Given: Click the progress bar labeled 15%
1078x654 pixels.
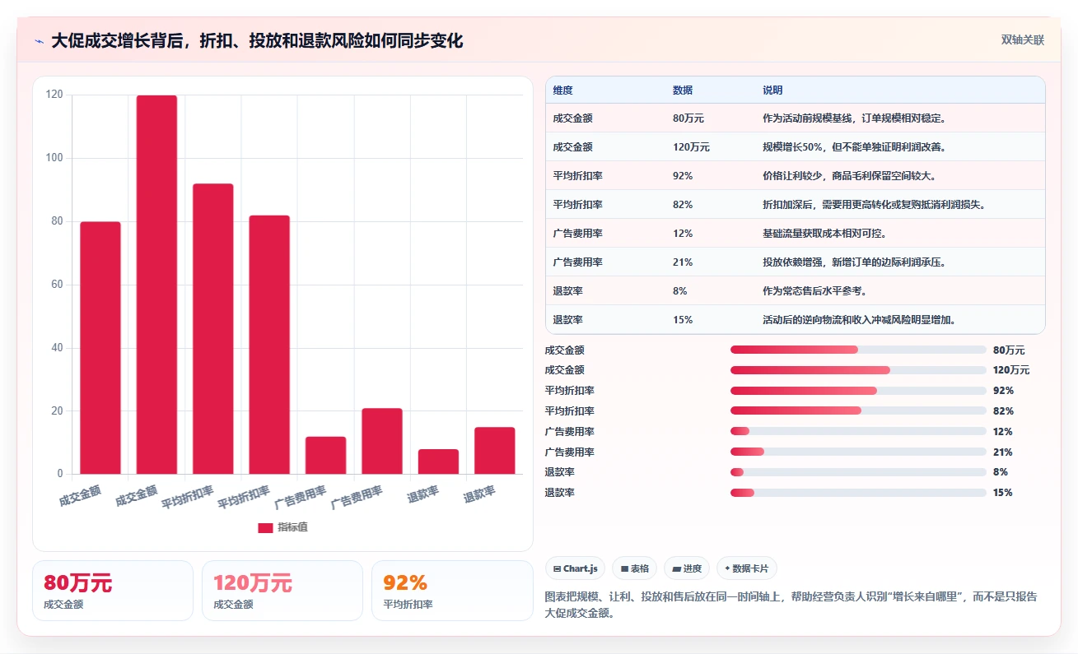Looking at the screenshot, I should [858, 493].
